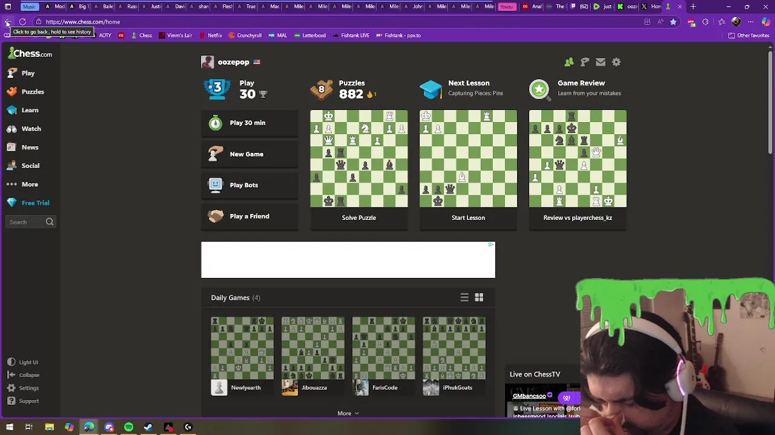The image size is (775, 435).
Task: Open the league trophy Play 30 stat
Action: coord(237,89)
